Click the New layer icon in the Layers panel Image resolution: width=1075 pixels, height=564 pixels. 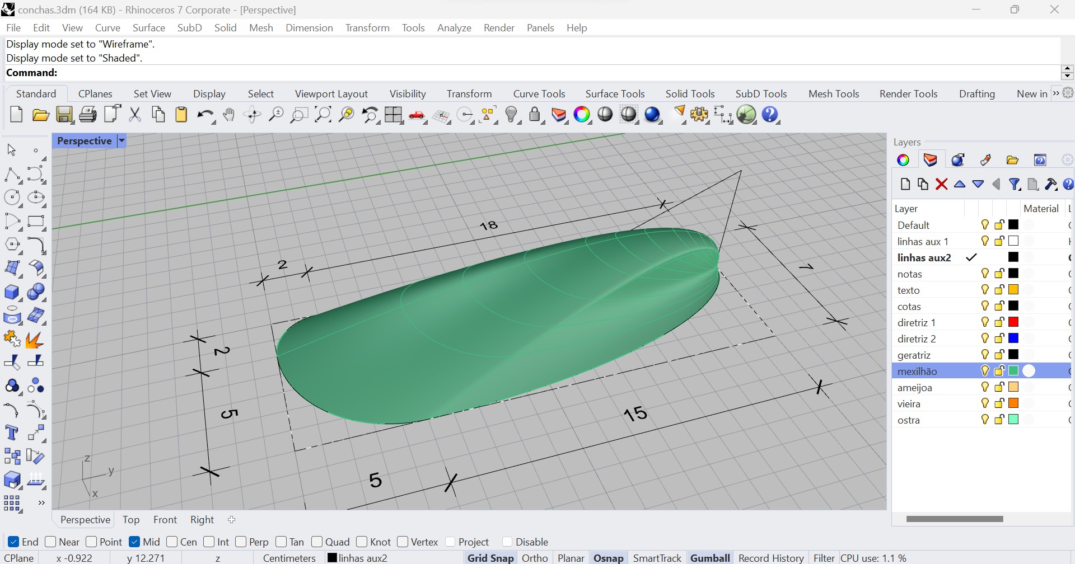tap(905, 184)
